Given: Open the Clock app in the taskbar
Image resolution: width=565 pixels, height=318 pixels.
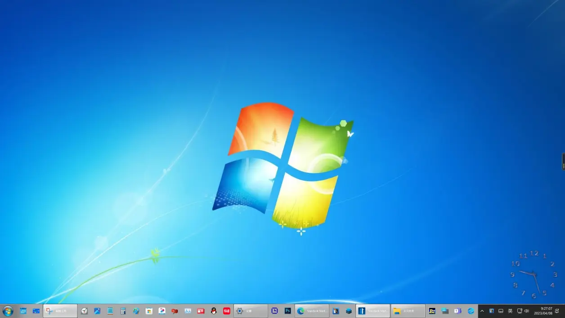Looking at the screenshot, I should [x=84, y=311].
